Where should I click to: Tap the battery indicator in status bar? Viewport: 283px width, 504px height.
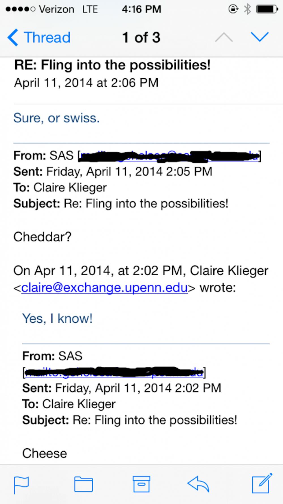267,9
